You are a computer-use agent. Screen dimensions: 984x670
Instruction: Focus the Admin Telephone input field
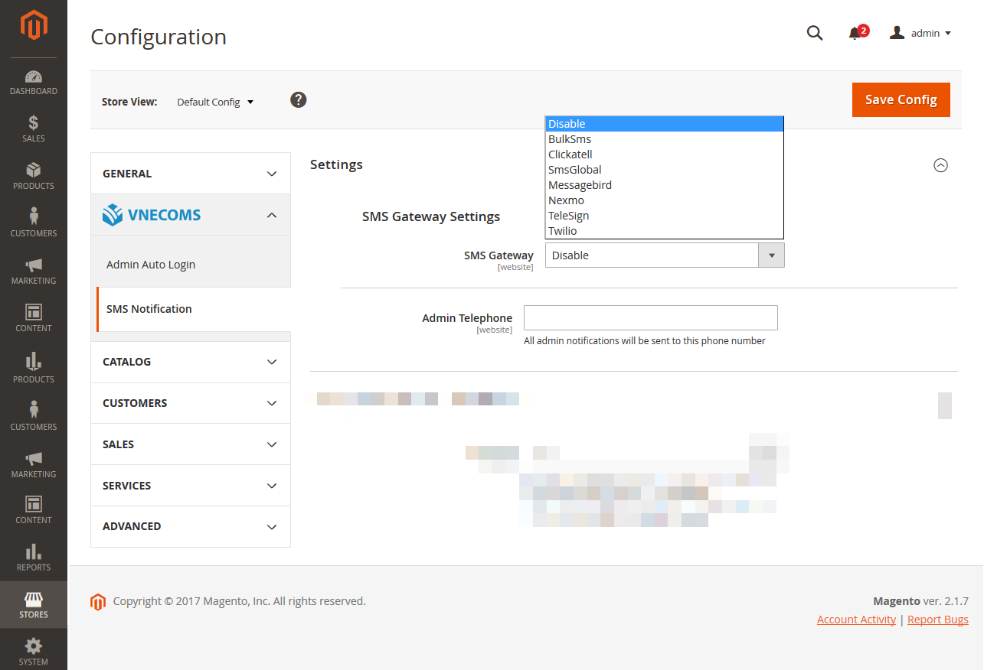(651, 317)
